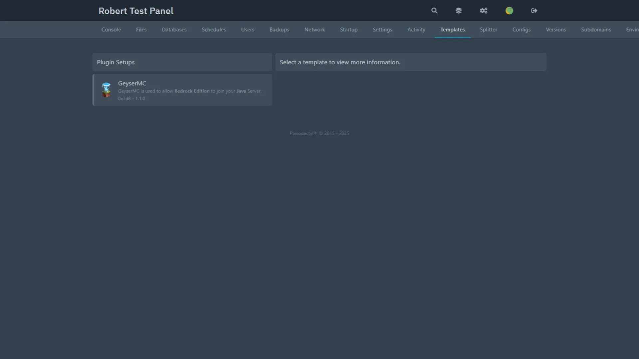Image resolution: width=639 pixels, height=359 pixels.
Task: Open the Files tab
Action: pos(141,29)
